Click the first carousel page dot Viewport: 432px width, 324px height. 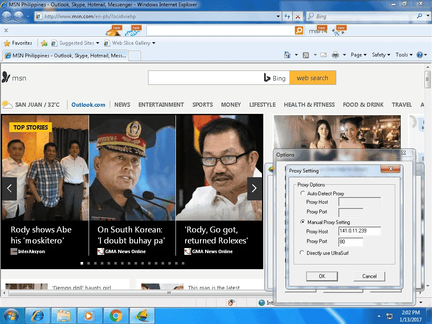82,263
